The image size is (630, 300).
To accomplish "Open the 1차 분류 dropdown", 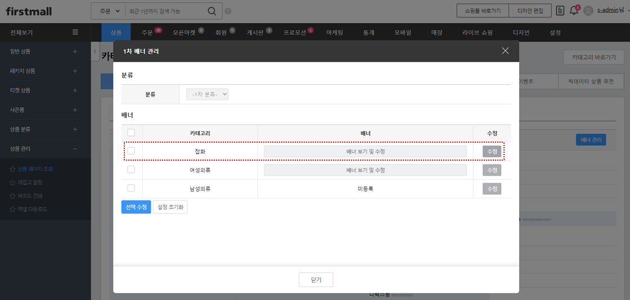I will point(208,94).
